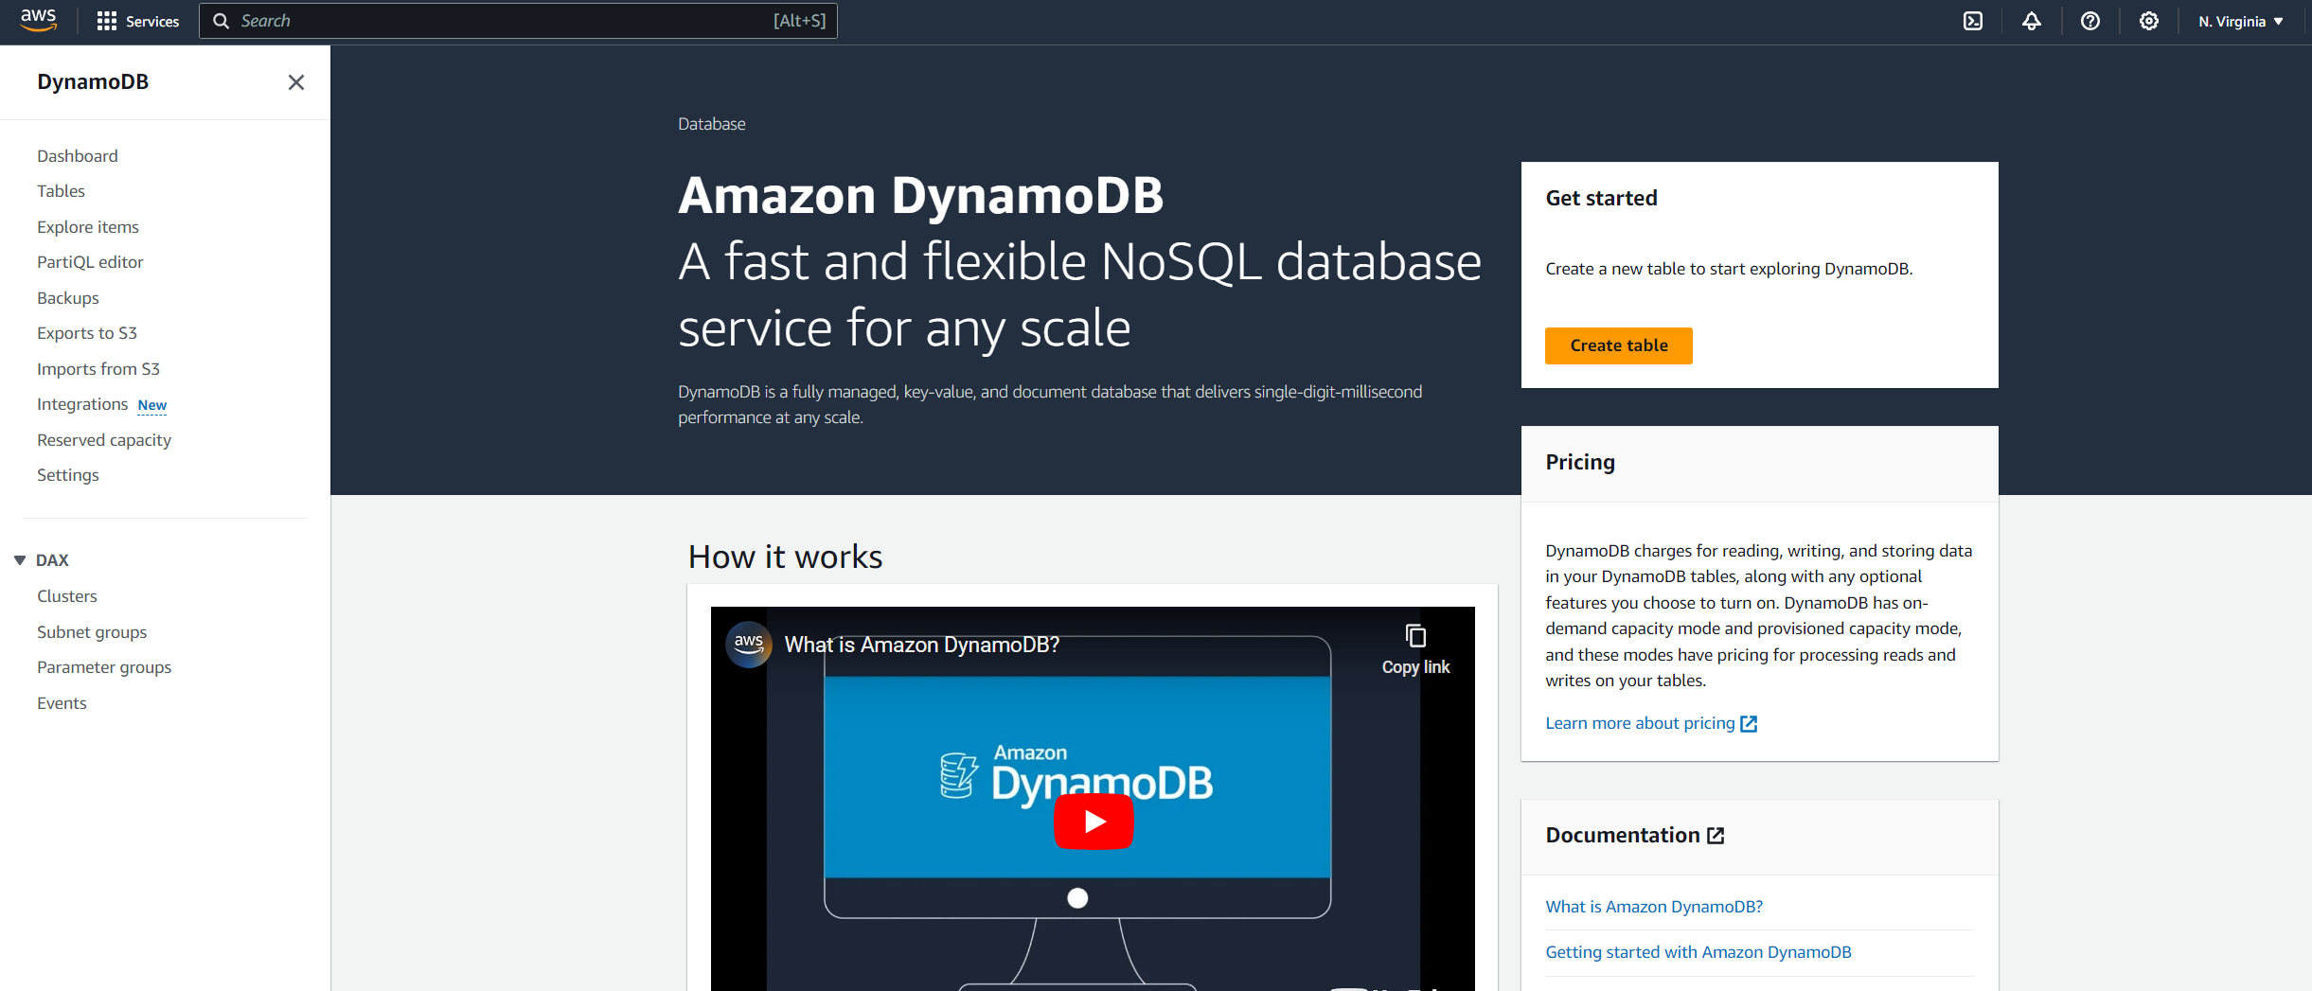The height and width of the screenshot is (991, 2312).
Task: Open What is Amazon DynamoDB? documentation link
Action: [1654, 907]
